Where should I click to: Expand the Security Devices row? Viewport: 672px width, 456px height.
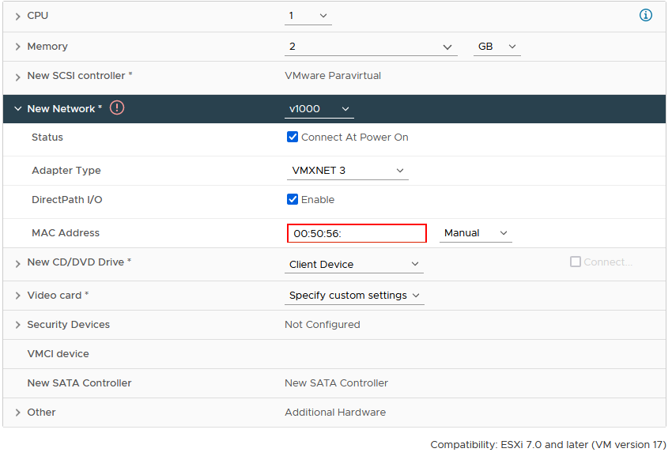[x=17, y=325]
